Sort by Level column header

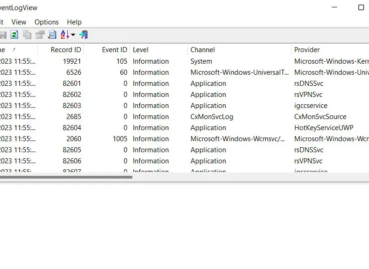pos(159,50)
